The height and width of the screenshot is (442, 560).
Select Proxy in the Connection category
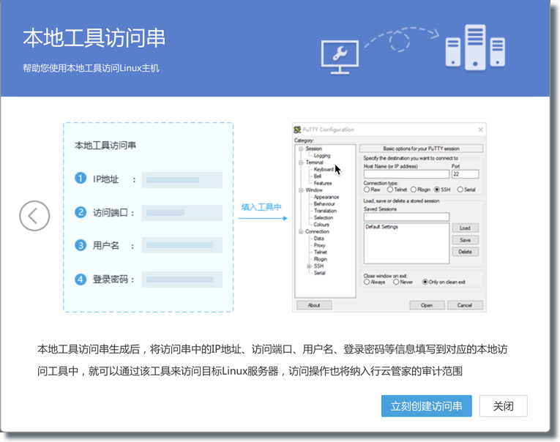point(319,245)
